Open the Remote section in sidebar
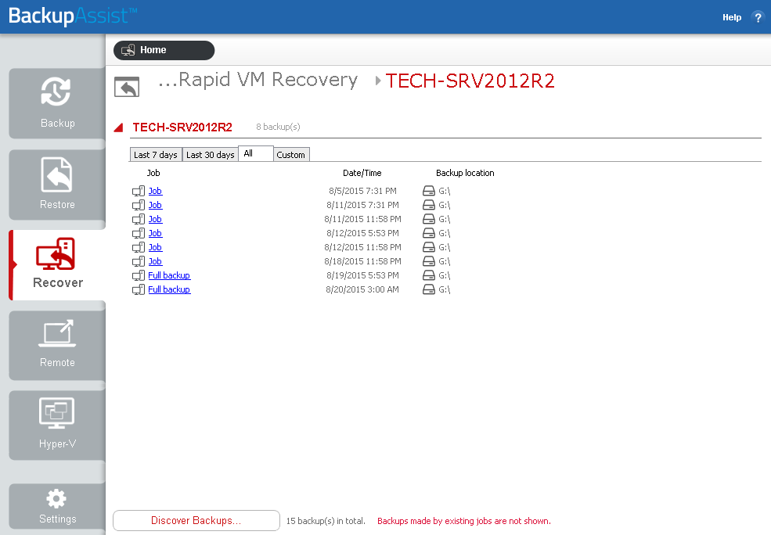Image resolution: width=771 pixels, height=535 pixels. pos(57,346)
